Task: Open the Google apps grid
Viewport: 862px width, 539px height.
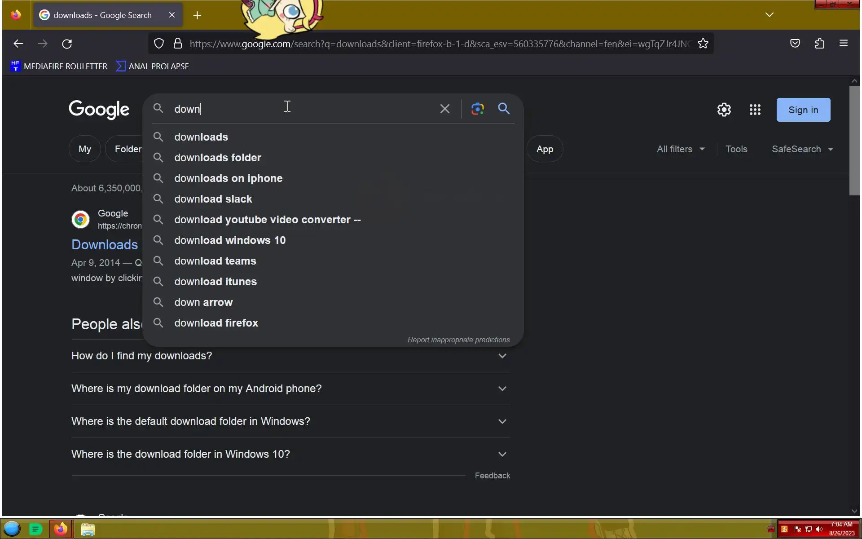Action: tap(755, 110)
